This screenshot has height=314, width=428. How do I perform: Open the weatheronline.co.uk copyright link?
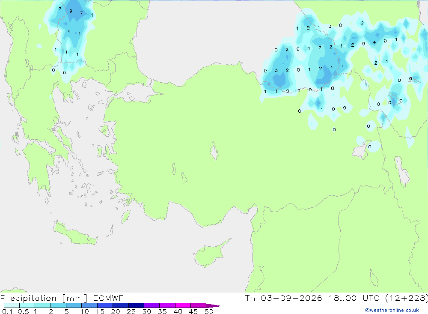pos(392,310)
